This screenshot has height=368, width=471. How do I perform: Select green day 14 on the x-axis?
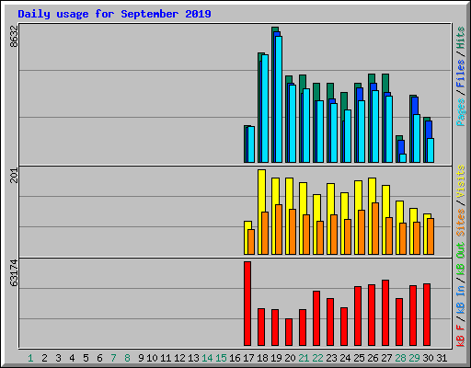tap(207, 358)
